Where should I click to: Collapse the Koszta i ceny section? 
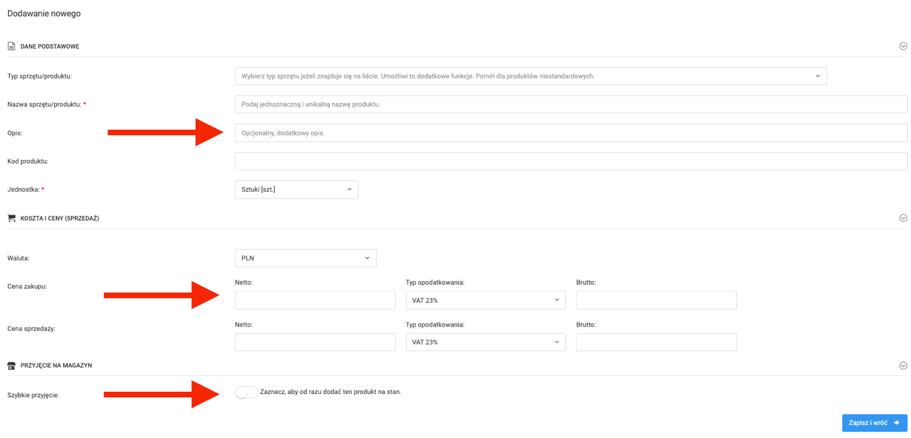pos(903,218)
